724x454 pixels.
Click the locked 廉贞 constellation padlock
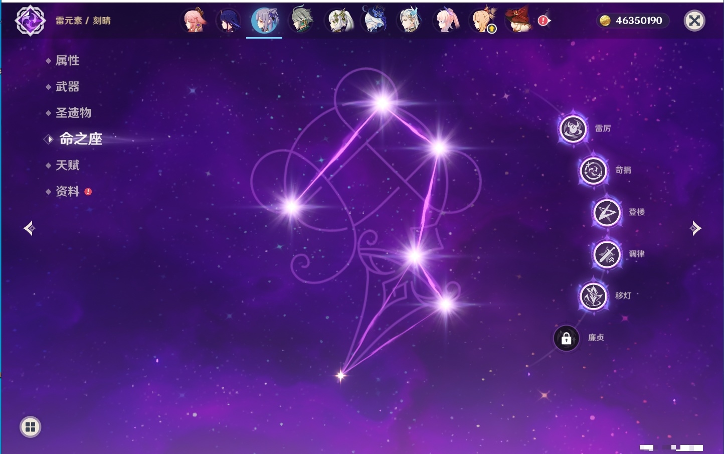coord(566,338)
